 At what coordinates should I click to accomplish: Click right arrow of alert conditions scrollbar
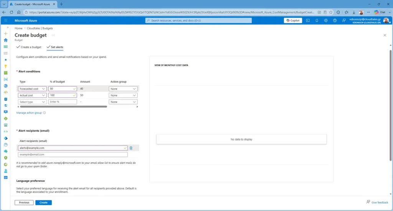pyautogui.click(x=137, y=107)
